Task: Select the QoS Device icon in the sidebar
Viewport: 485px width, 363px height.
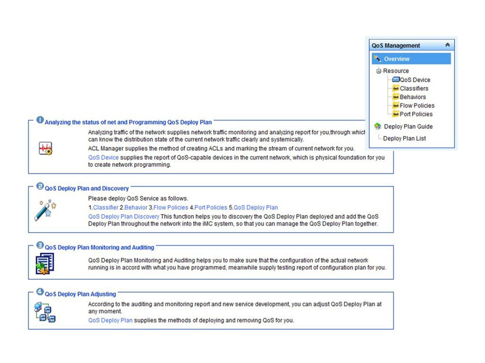Action: coord(396,79)
